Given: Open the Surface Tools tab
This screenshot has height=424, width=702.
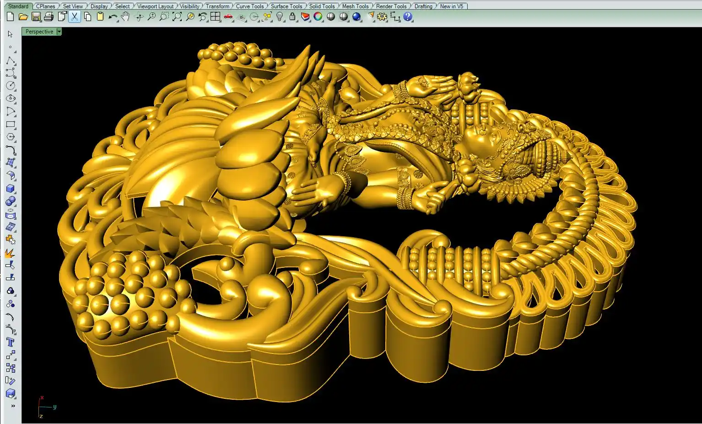Looking at the screenshot, I should (286, 6).
